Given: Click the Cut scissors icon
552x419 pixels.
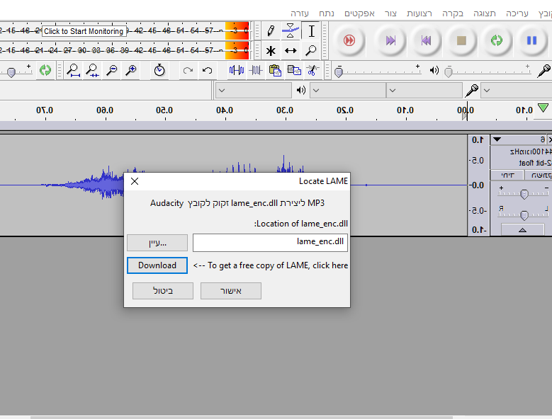Looking at the screenshot, I should (311, 70).
